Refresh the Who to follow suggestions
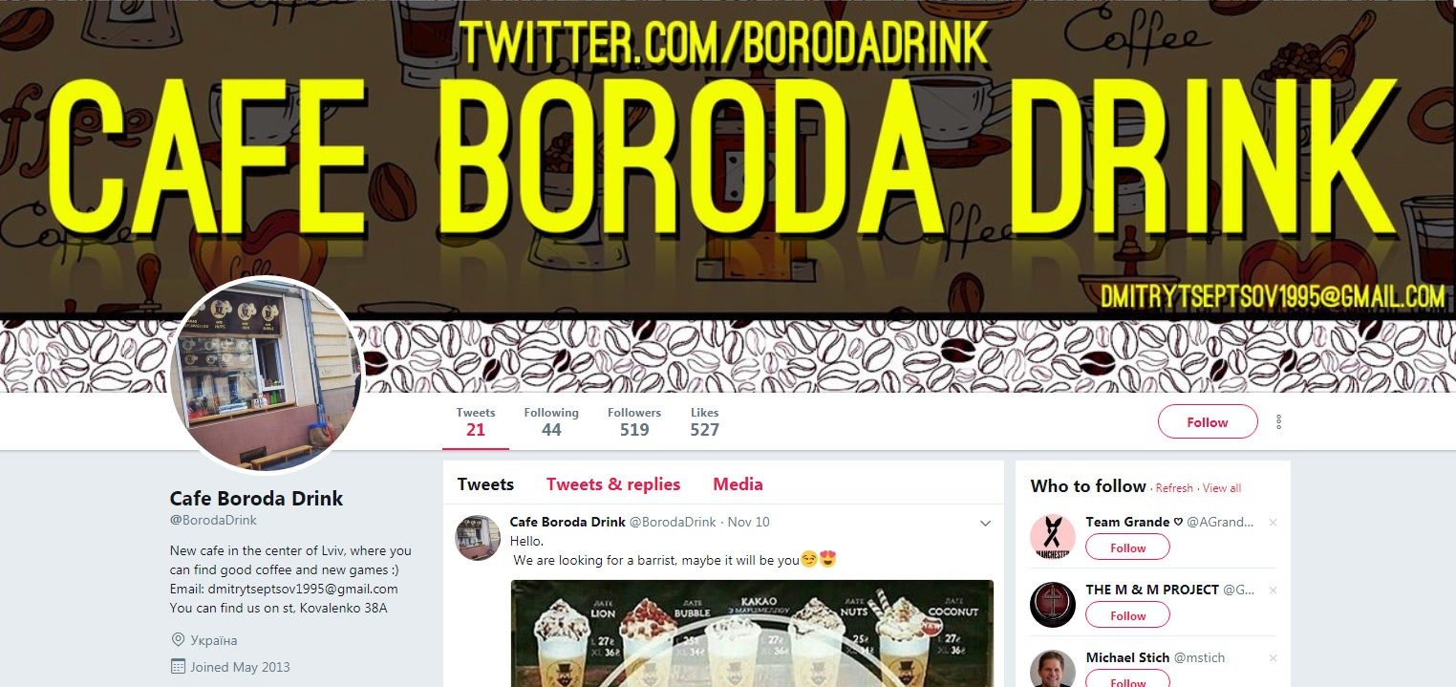1456x687 pixels. pyautogui.click(x=1174, y=488)
